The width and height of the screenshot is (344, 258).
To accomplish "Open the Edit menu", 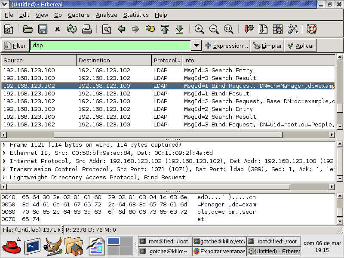I will click(x=24, y=15).
